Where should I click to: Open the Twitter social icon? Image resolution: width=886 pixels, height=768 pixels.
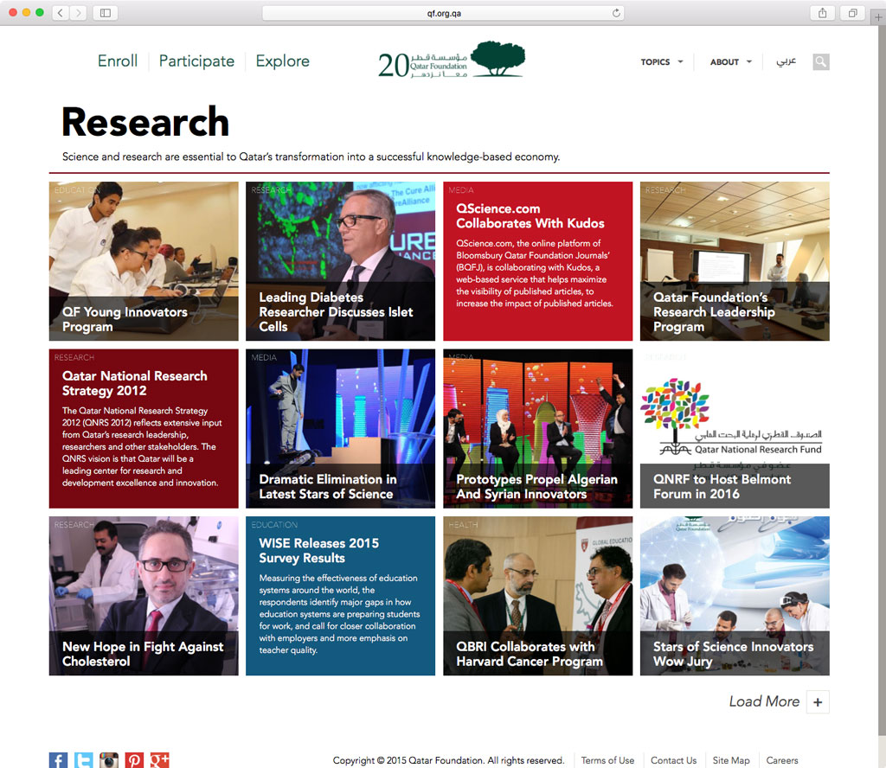(84, 760)
